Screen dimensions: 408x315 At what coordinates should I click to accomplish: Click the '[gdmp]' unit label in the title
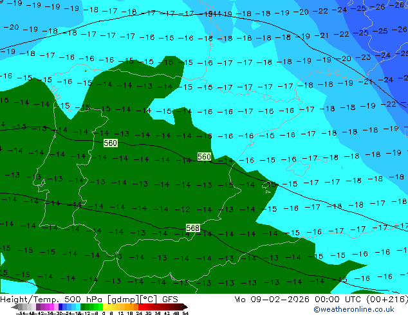(x=123, y=300)
